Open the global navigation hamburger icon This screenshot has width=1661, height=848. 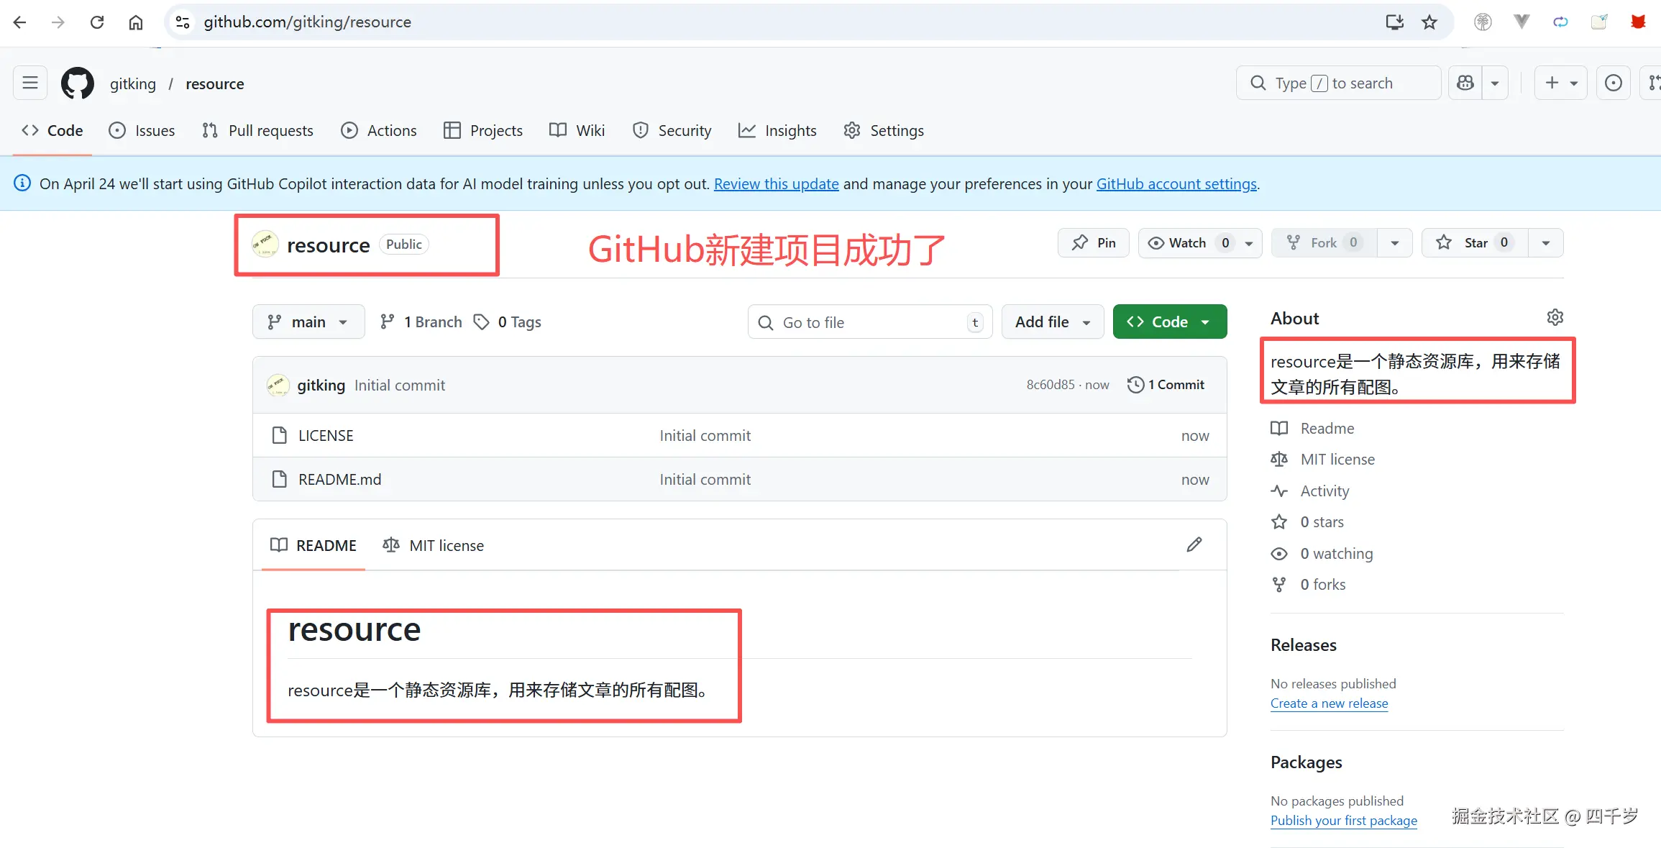click(29, 82)
